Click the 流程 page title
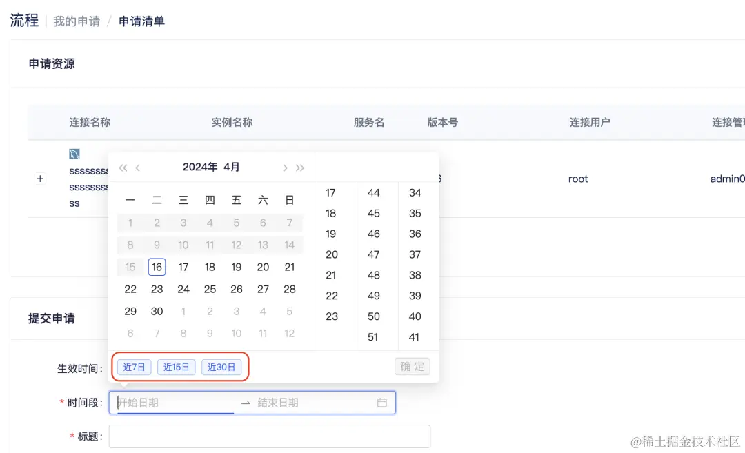 tap(24, 21)
